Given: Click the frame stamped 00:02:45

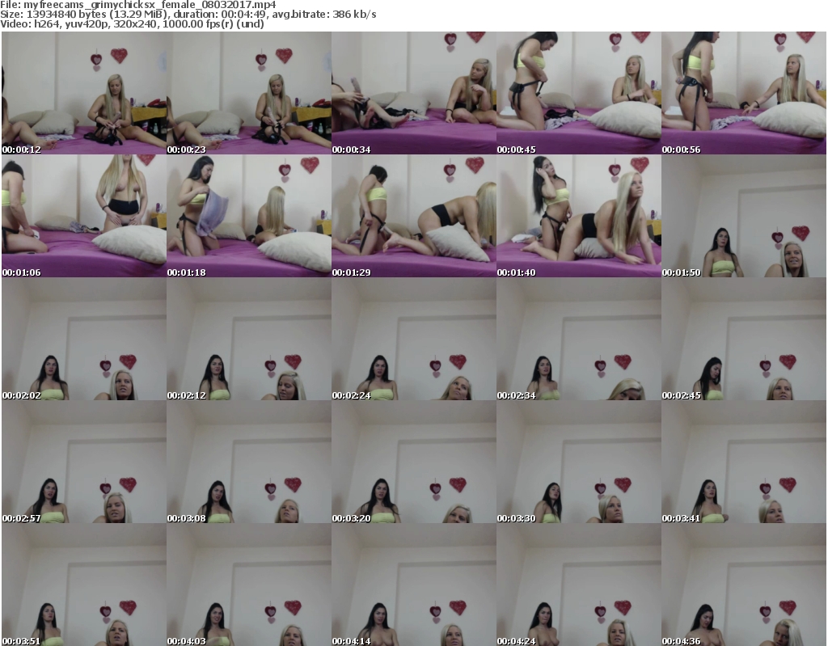Looking at the screenshot, I should pyautogui.click(x=744, y=339).
